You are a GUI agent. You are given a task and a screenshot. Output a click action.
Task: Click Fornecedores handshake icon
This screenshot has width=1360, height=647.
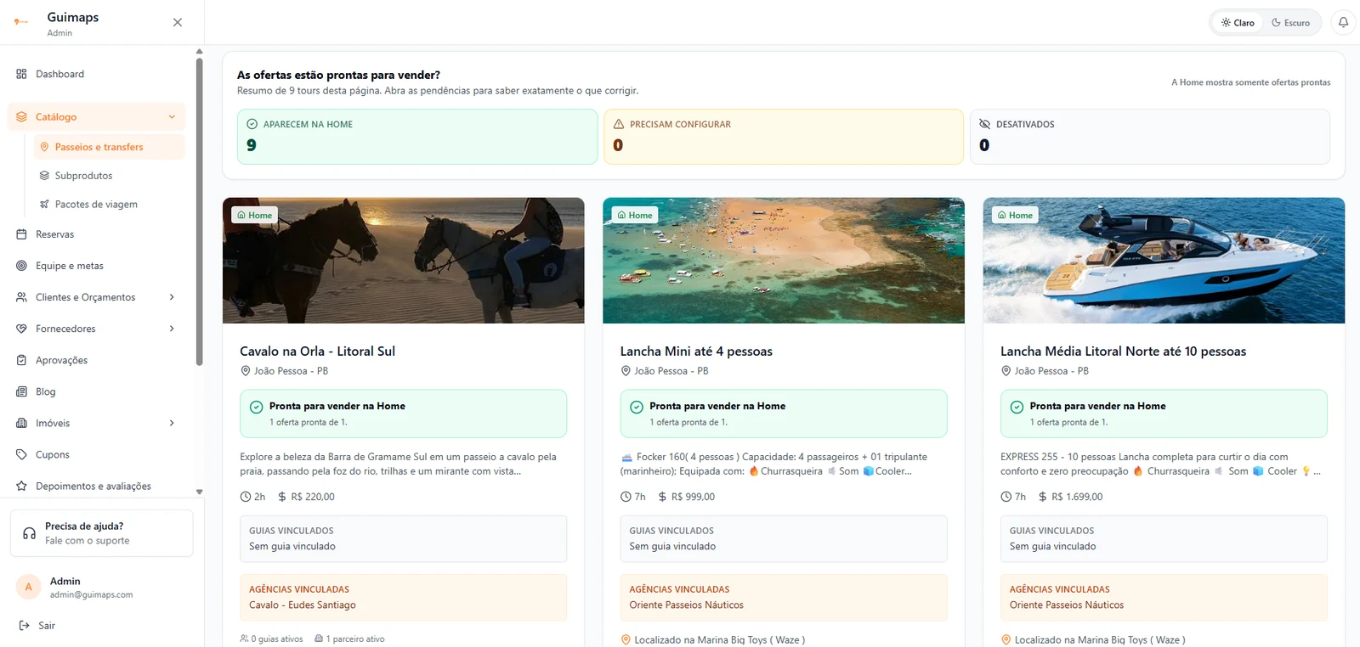pyautogui.click(x=21, y=329)
